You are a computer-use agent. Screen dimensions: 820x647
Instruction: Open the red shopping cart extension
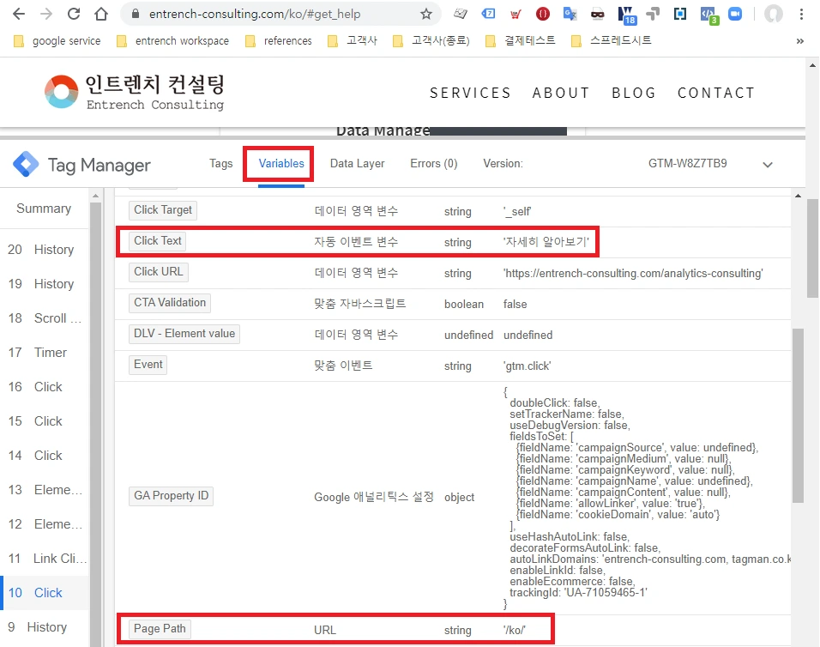516,14
